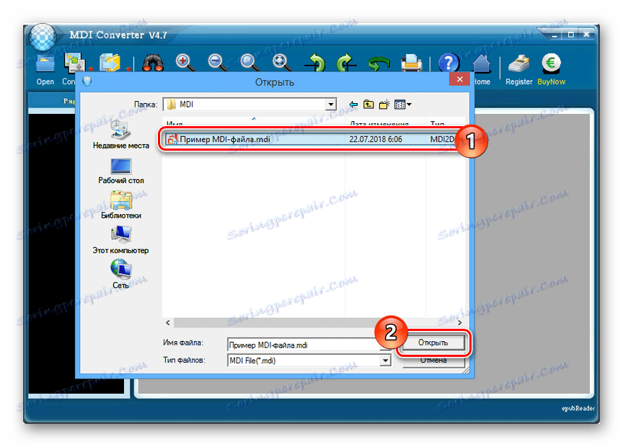
Task: Open the views dropdown arrow in dialog
Action: click(409, 103)
